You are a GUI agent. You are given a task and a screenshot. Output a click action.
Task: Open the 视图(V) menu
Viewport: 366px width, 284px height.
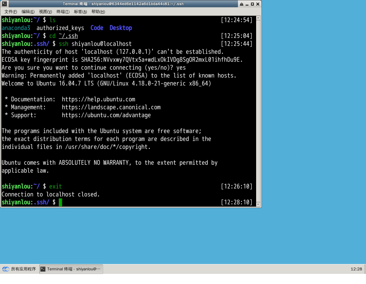[x=45, y=12]
